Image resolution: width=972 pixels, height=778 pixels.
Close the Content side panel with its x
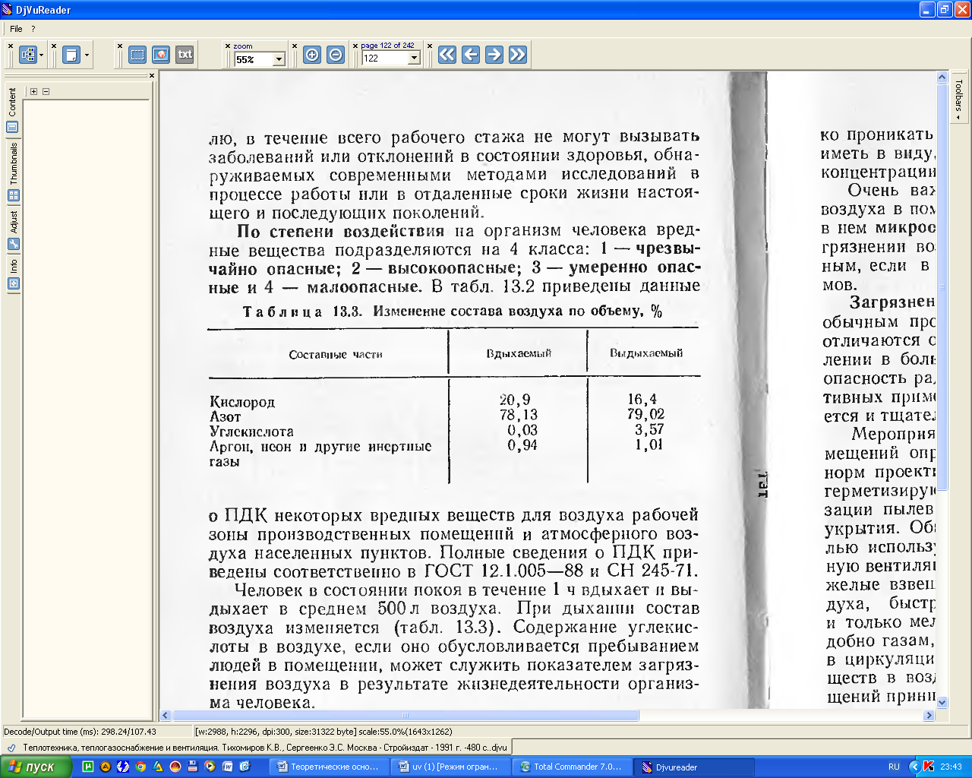[x=152, y=75]
